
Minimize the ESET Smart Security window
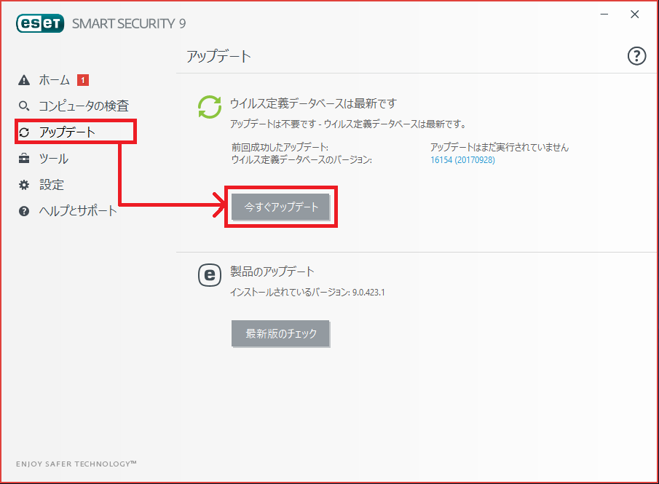click(x=604, y=15)
